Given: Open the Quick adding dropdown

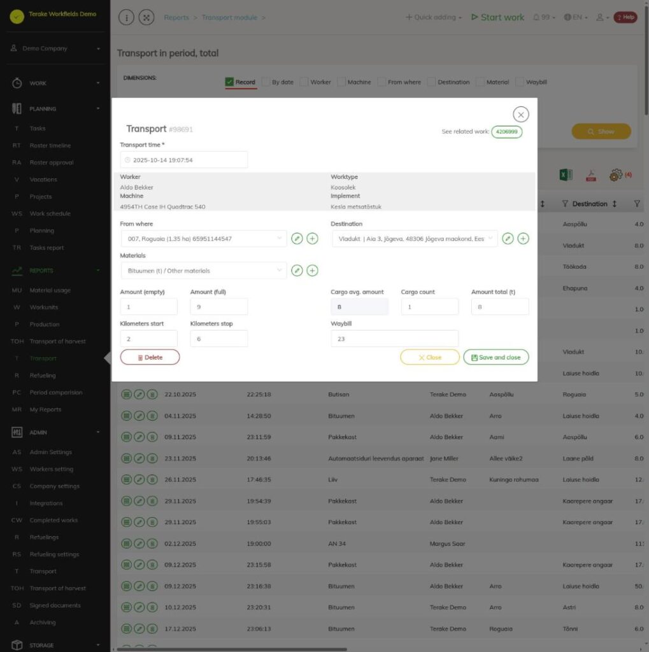Looking at the screenshot, I should 434,17.
